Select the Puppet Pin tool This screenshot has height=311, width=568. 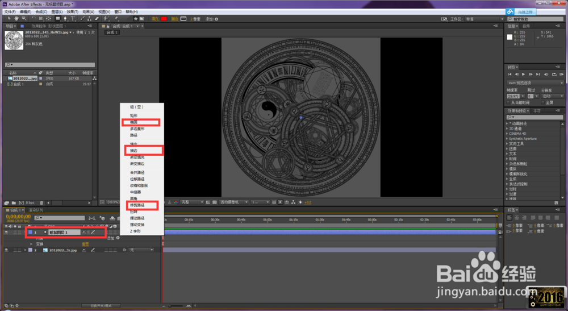(x=116, y=19)
